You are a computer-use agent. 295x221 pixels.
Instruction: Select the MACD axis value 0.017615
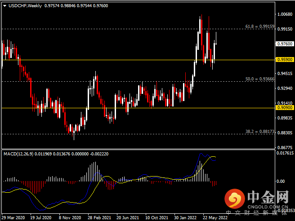point(285,153)
